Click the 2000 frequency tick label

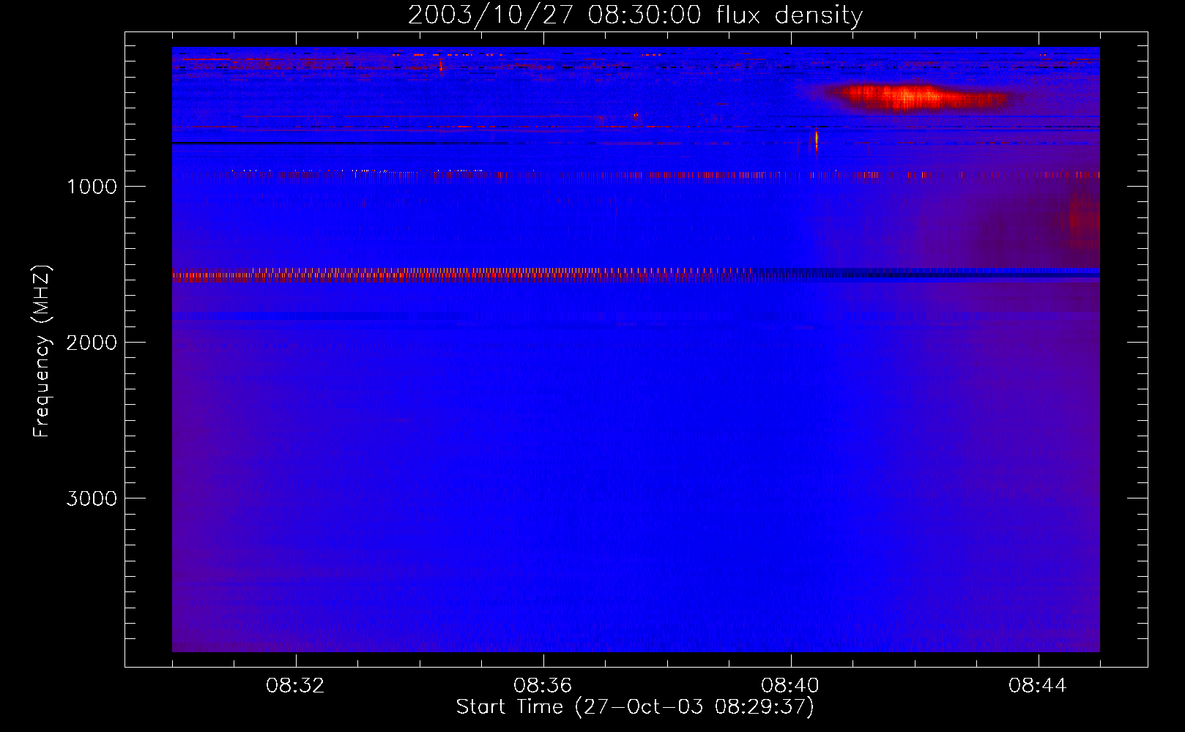pos(92,343)
